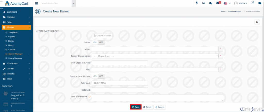The image size is (264, 112).
Task: Expand the Catalog menu
Action: click(x=16, y=17)
